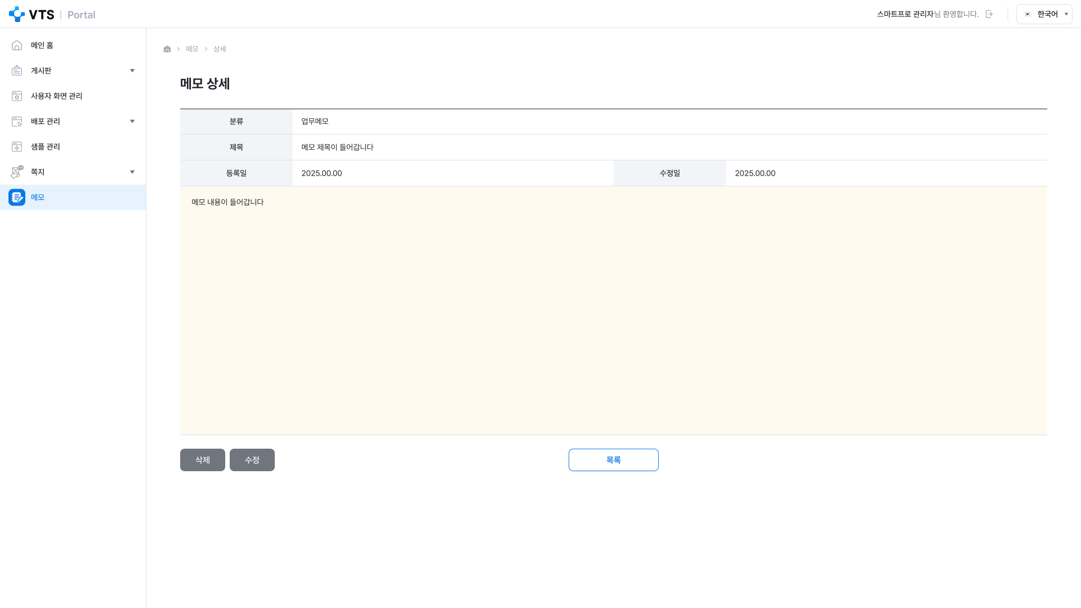Open the 한국어 language dropdown
This screenshot has width=1081, height=608.
pyautogui.click(x=1044, y=14)
